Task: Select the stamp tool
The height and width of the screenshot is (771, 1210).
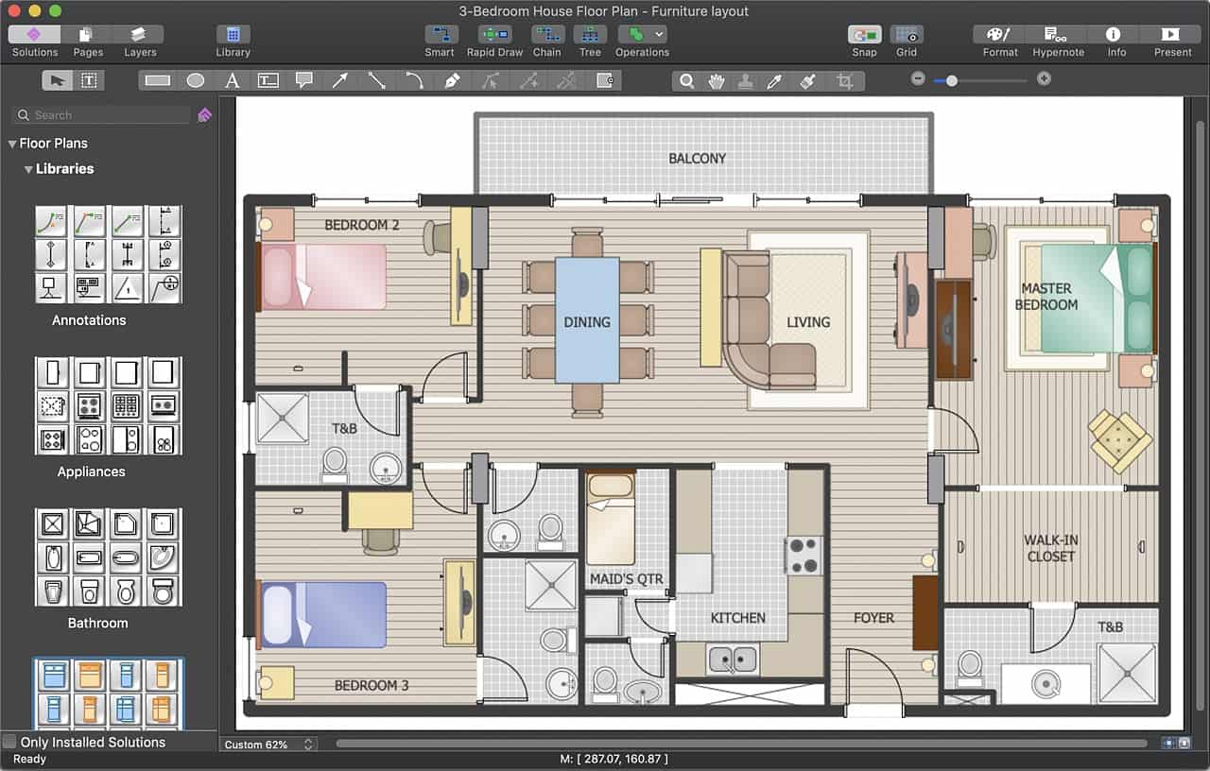Action: pos(746,81)
